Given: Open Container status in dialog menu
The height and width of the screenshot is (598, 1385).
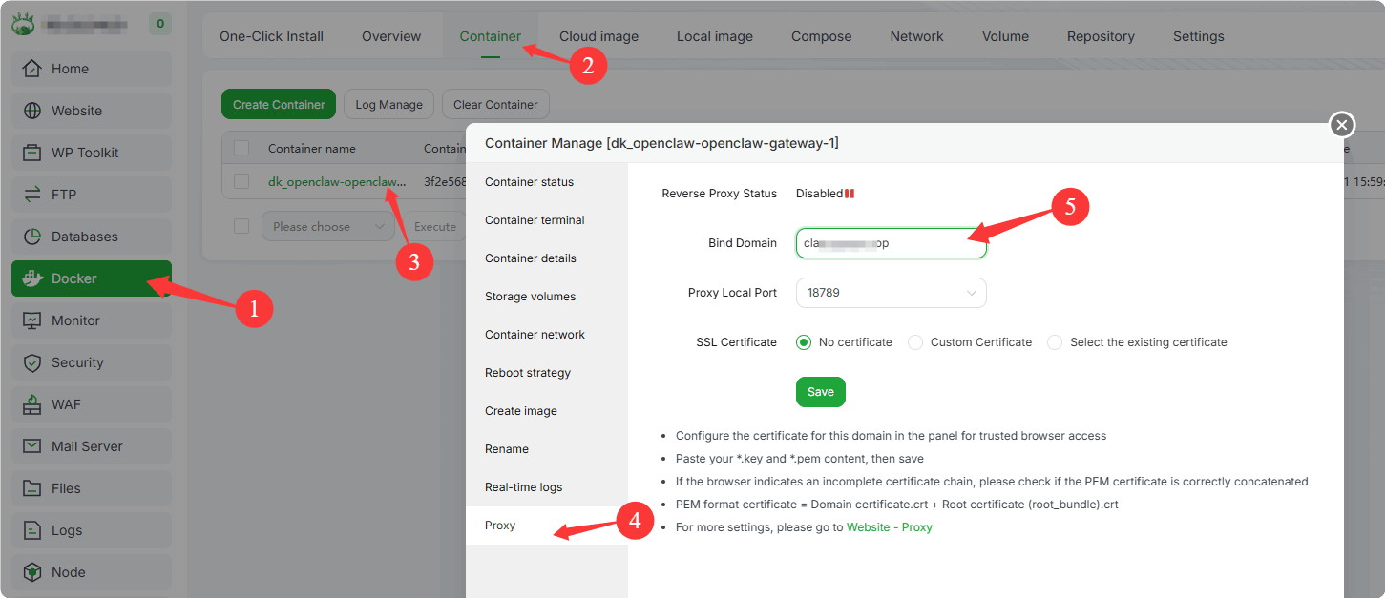Looking at the screenshot, I should click(x=547, y=182).
